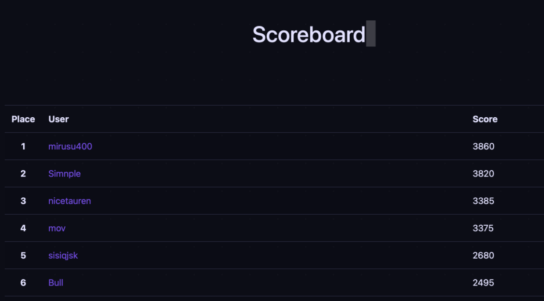
Task: Open Simnple user profile link
Action: click(x=65, y=174)
